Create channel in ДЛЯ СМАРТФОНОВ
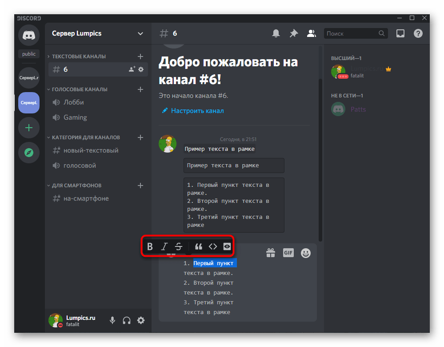 (140, 186)
